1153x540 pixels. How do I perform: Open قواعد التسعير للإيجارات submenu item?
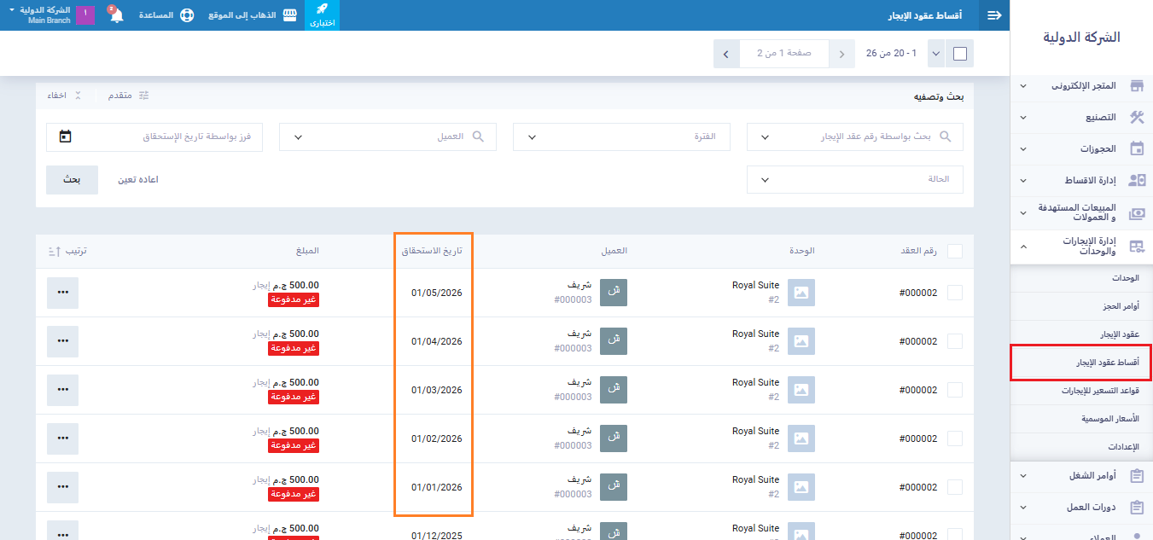click(x=1081, y=391)
